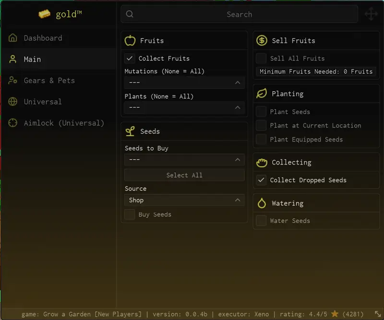Viewport: 384px width, 320px height.
Task: Open the Dashboard tab
Action: coord(58,38)
